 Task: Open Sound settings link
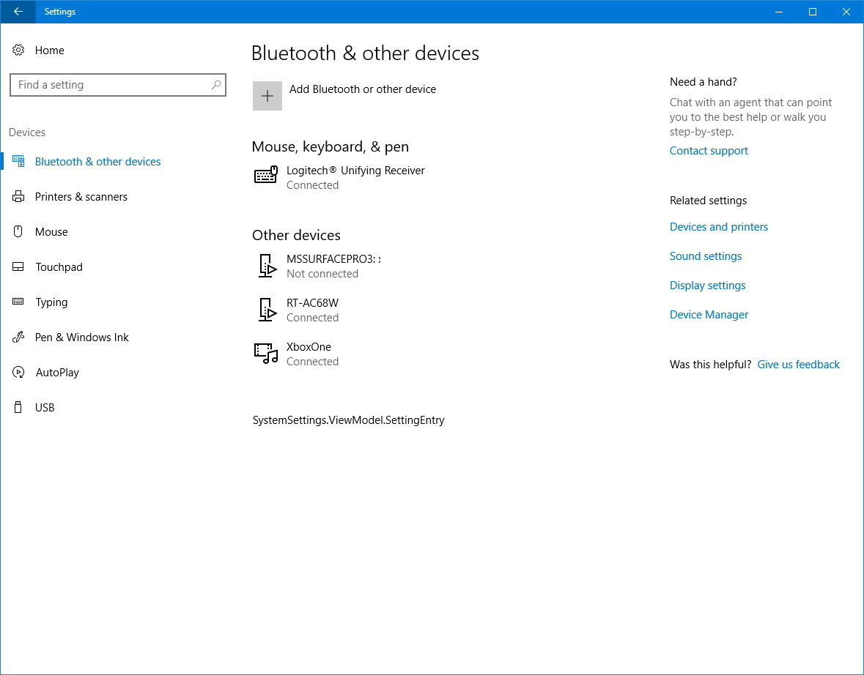[705, 256]
